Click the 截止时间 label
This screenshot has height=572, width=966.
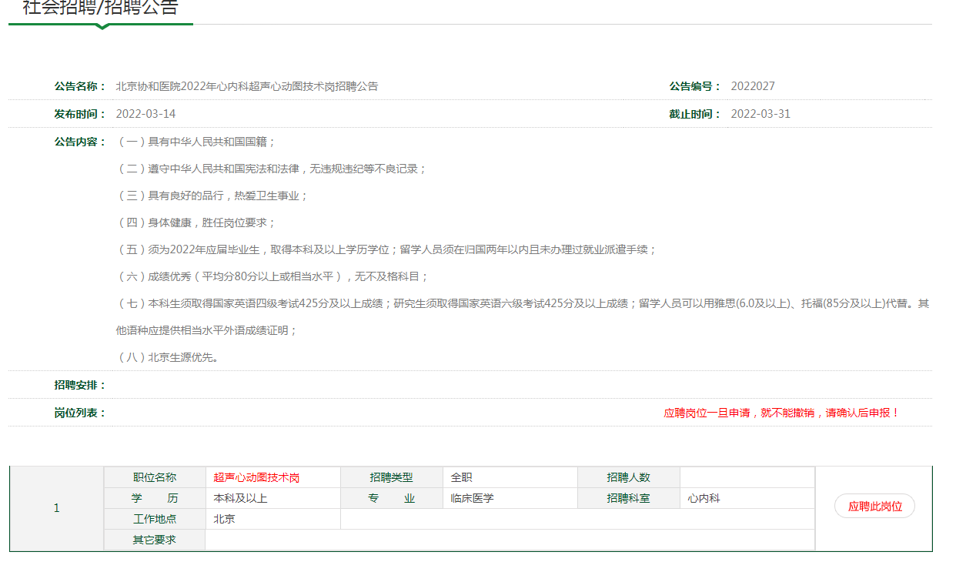coord(695,114)
